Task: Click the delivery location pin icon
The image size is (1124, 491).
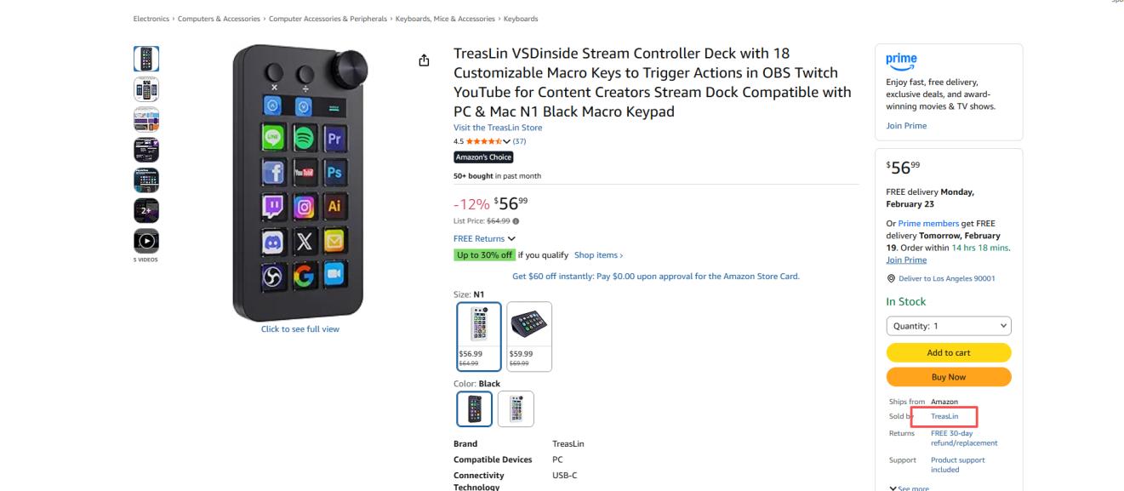Action: pos(889,278)
